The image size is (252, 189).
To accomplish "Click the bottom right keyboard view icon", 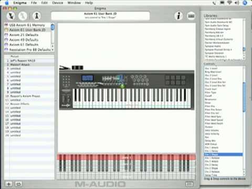I will point(189,184).
